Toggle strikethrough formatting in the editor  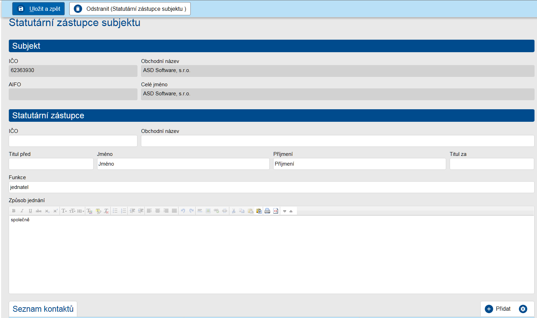[x=39, y=211]
